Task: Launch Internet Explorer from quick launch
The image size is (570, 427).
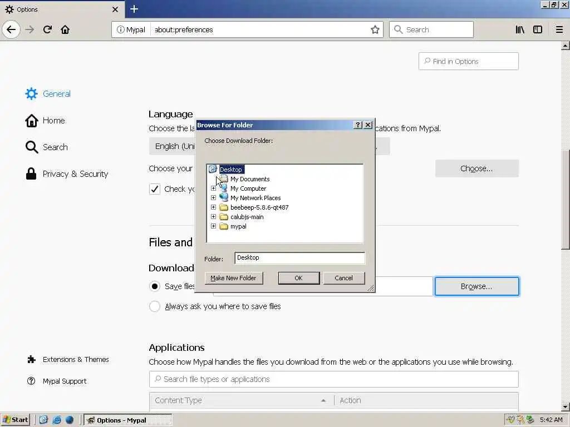Action: (x=57, y=420)
